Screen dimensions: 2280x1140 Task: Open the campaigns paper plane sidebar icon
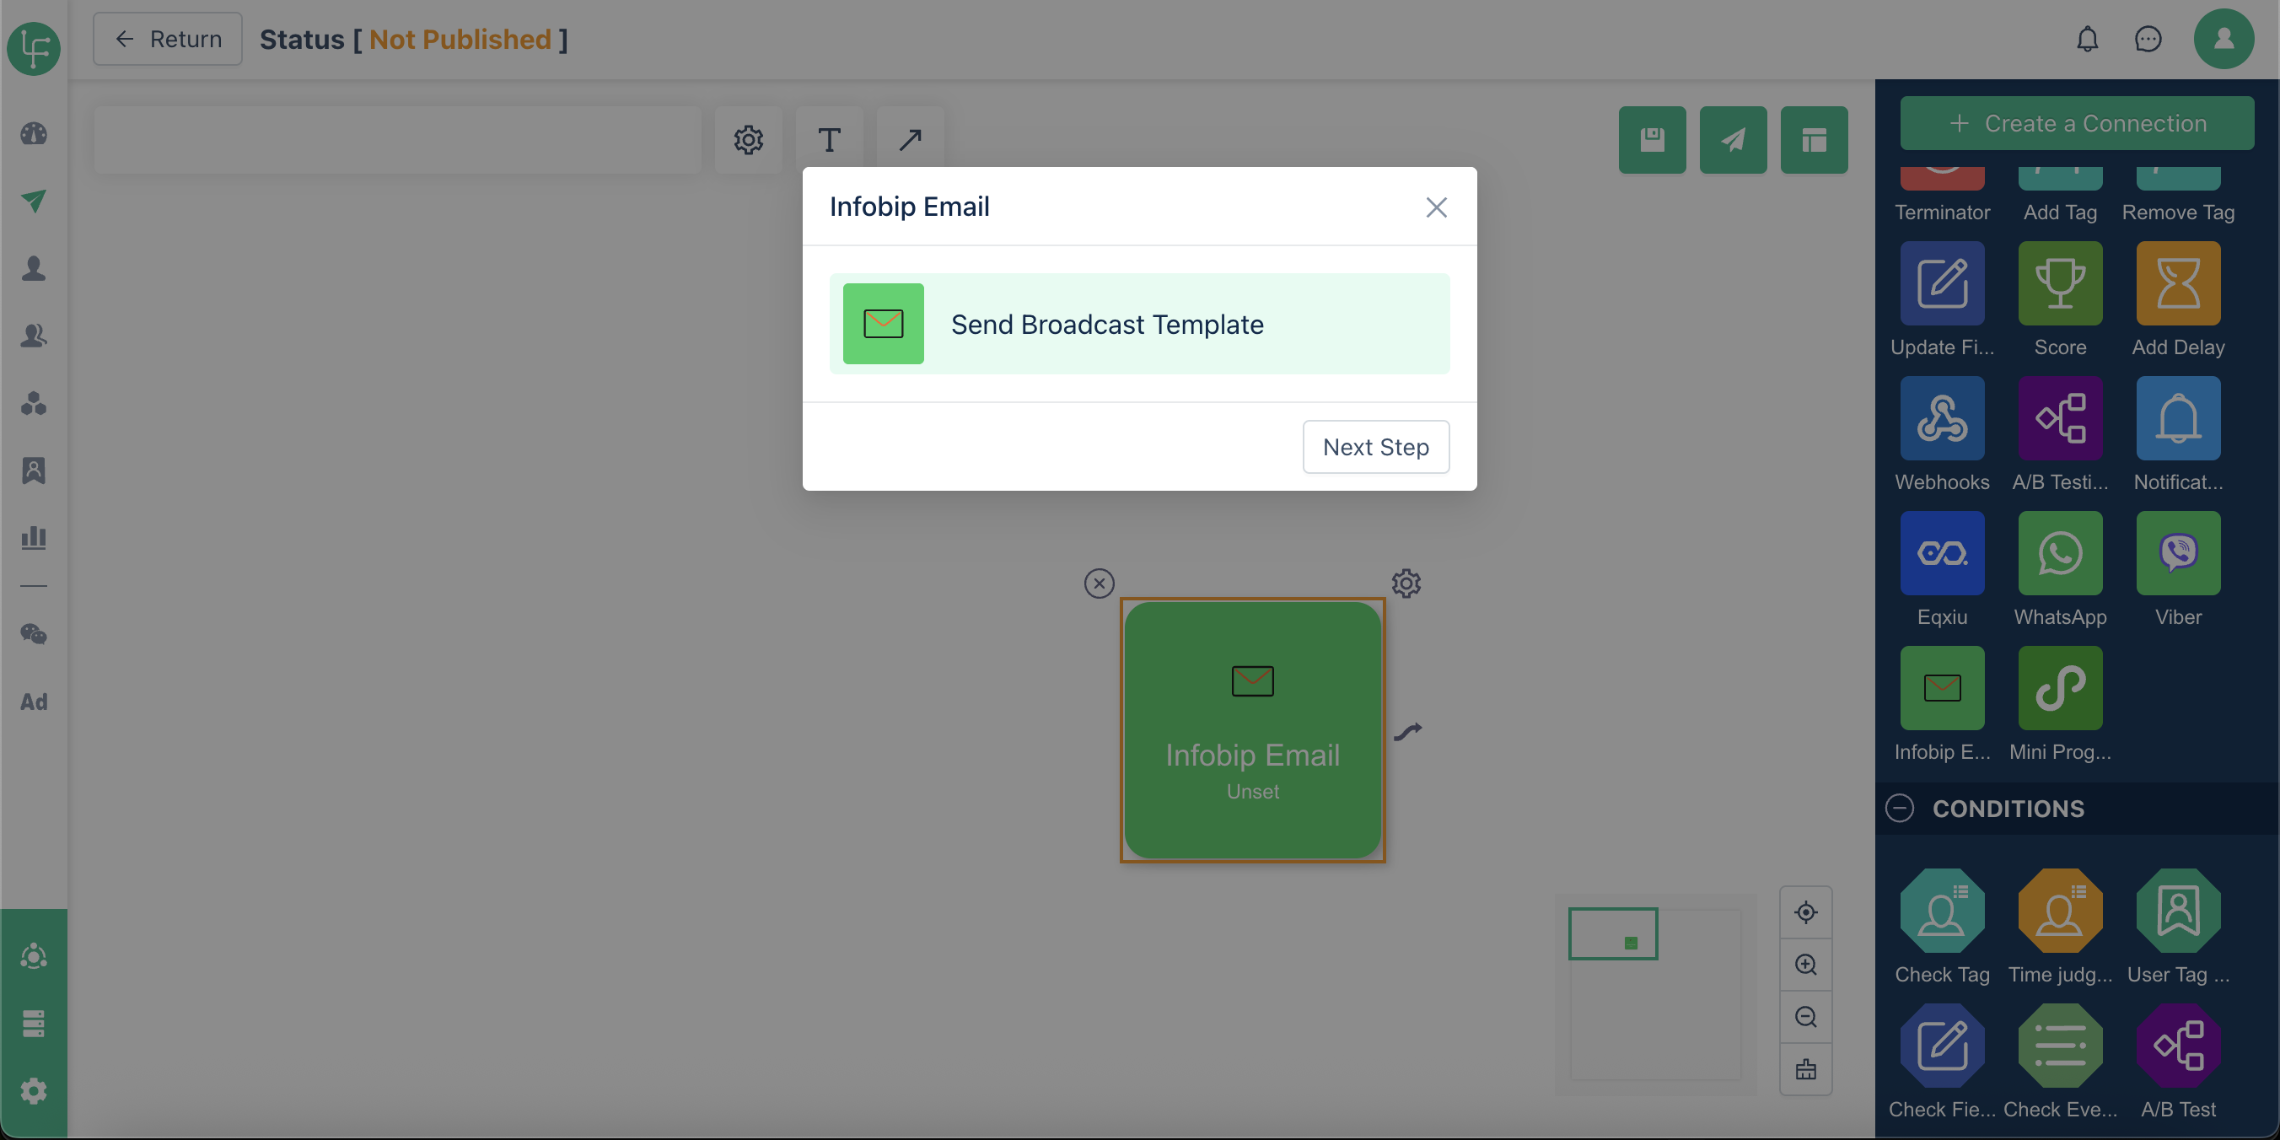pos(34,201)
